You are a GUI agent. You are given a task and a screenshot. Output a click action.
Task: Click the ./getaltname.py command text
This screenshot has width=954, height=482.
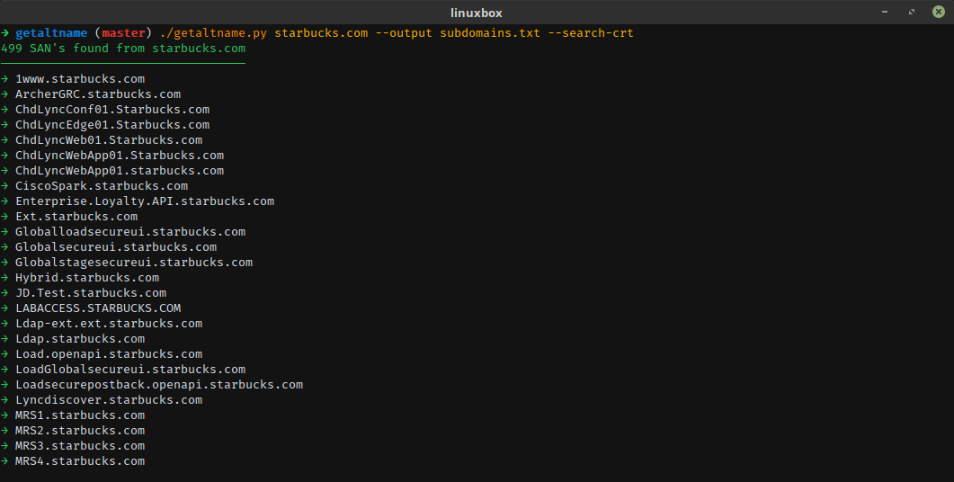coord(214,33)
